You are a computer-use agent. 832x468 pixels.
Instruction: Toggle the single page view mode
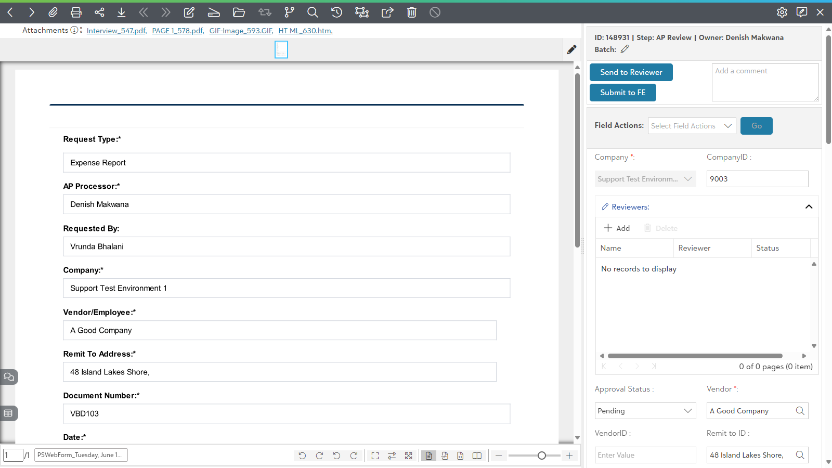click(x=428, y=456)
